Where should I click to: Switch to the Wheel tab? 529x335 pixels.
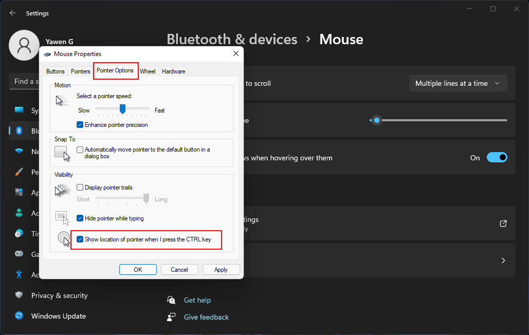point(148,71)
